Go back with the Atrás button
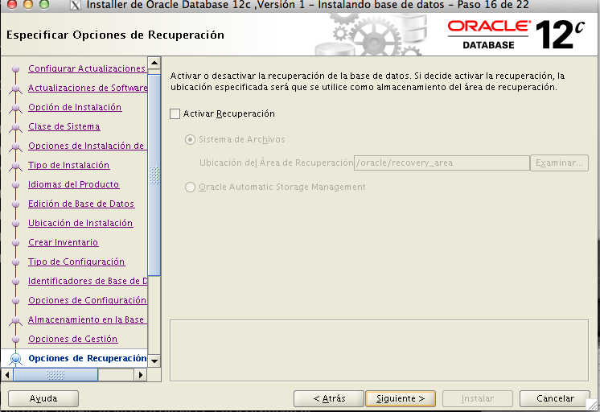Viewport: 600px width, 412px height. click(329, 398)
